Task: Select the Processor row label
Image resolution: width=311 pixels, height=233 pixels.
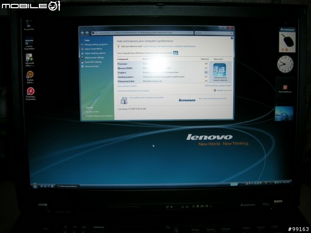Action: 122,64
